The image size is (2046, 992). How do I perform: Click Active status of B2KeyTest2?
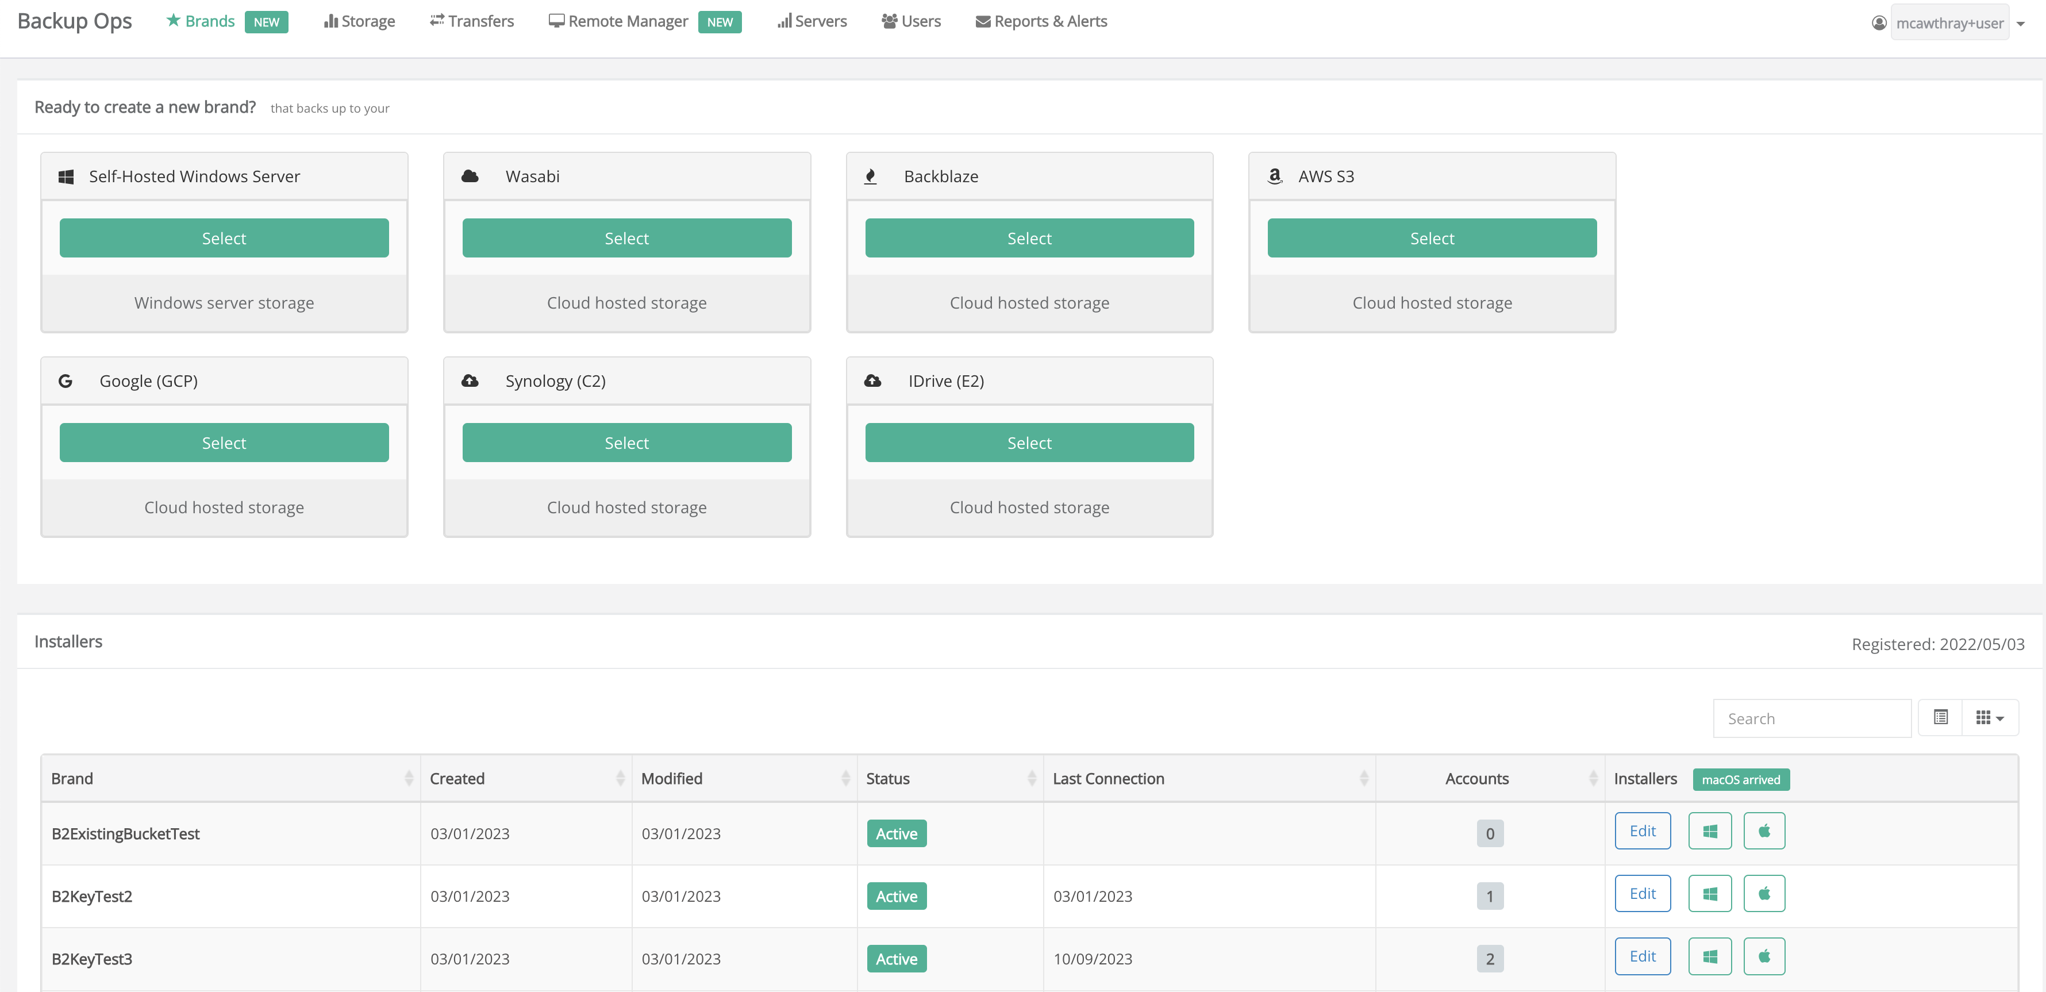pyautogui.click(x=897, y=897)
